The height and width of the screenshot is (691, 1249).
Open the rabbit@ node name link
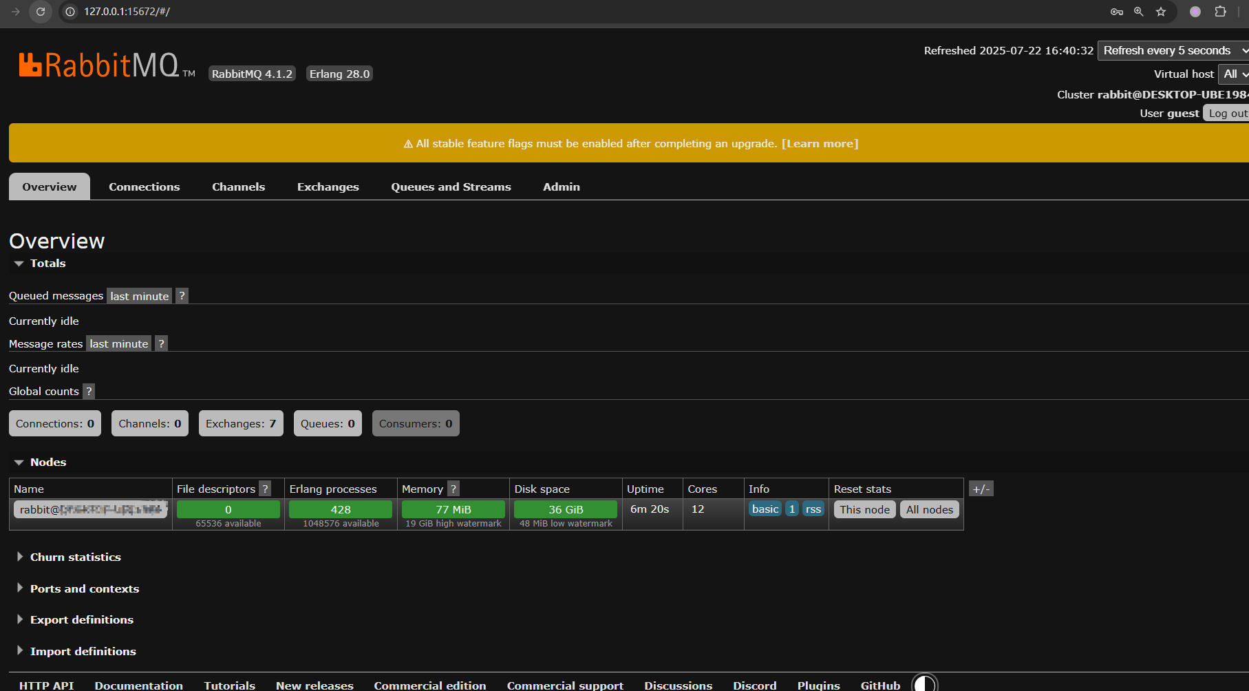[90, 509]
